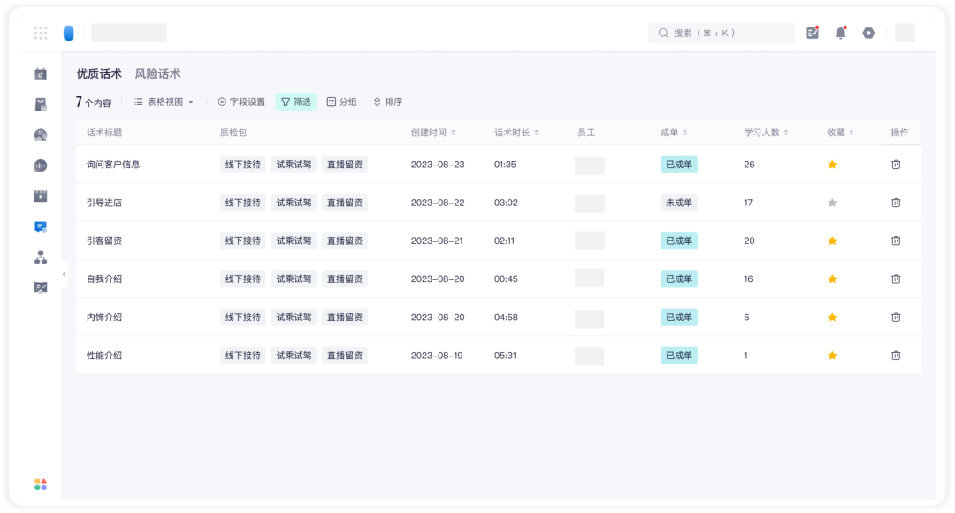
Task: Delete the 性能介绍 row via trash icon
Action: click(896, 356)
